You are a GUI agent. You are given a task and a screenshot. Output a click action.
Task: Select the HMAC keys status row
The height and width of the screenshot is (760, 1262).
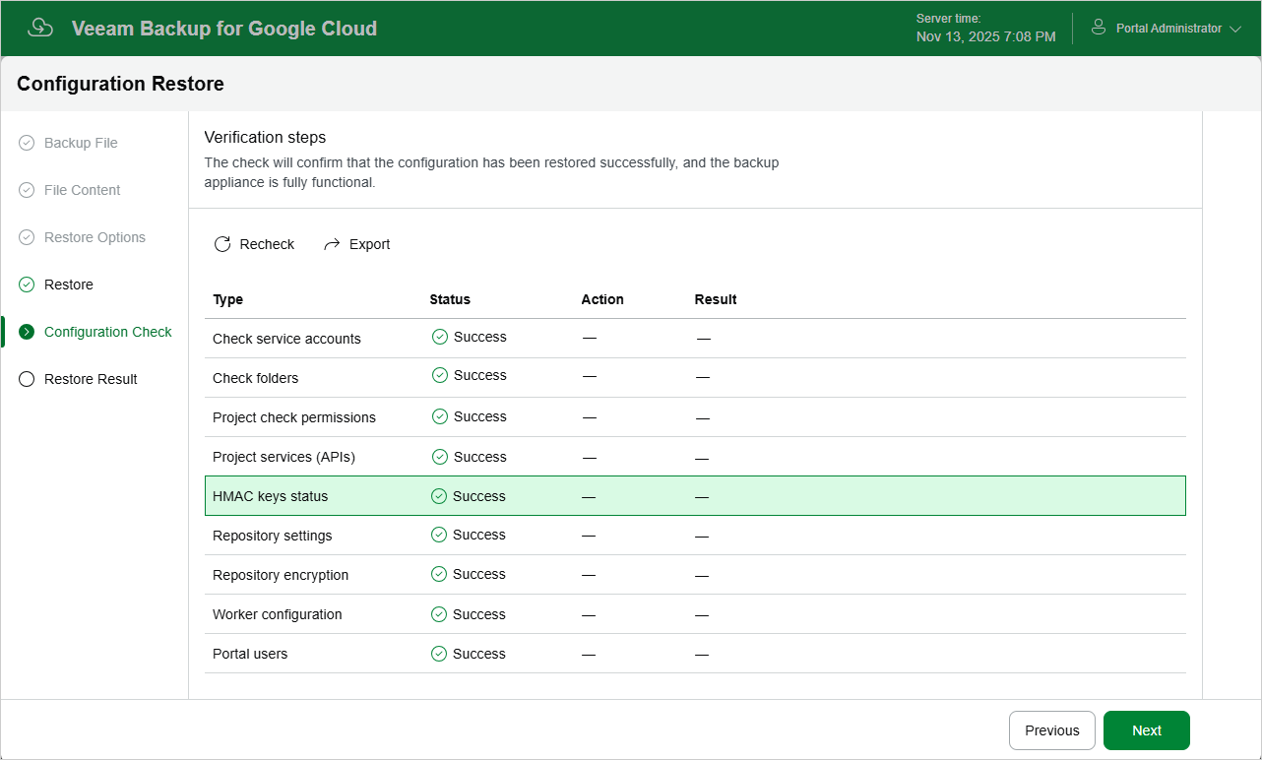point(695,496)
